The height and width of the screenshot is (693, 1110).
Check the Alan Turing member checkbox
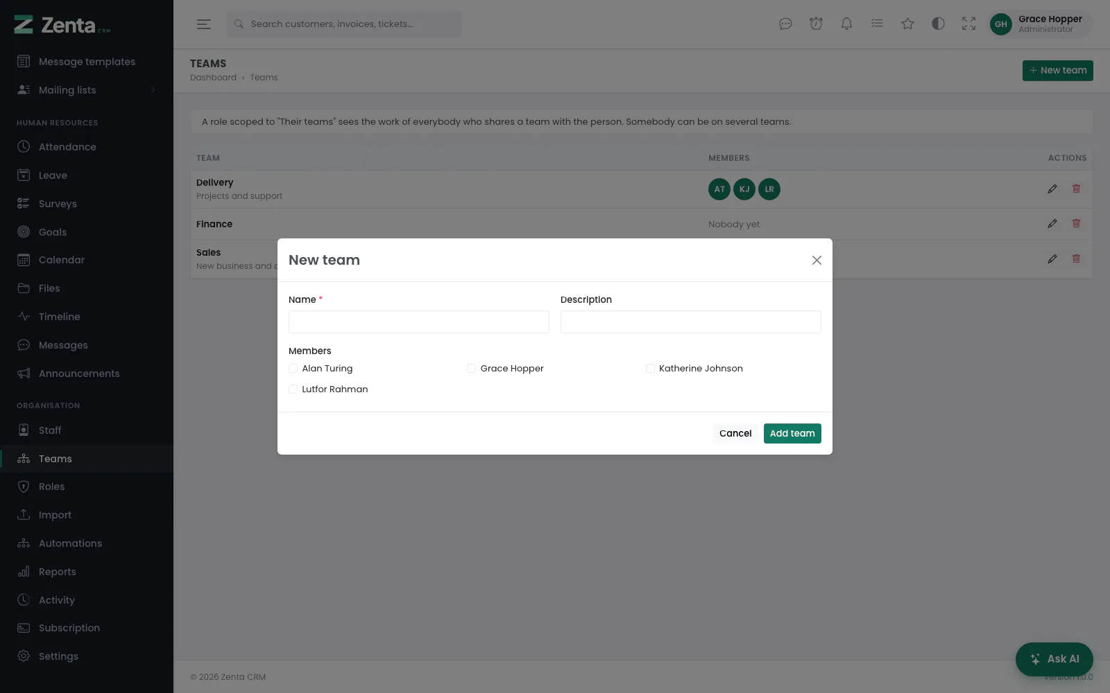(x=293, y=369)
